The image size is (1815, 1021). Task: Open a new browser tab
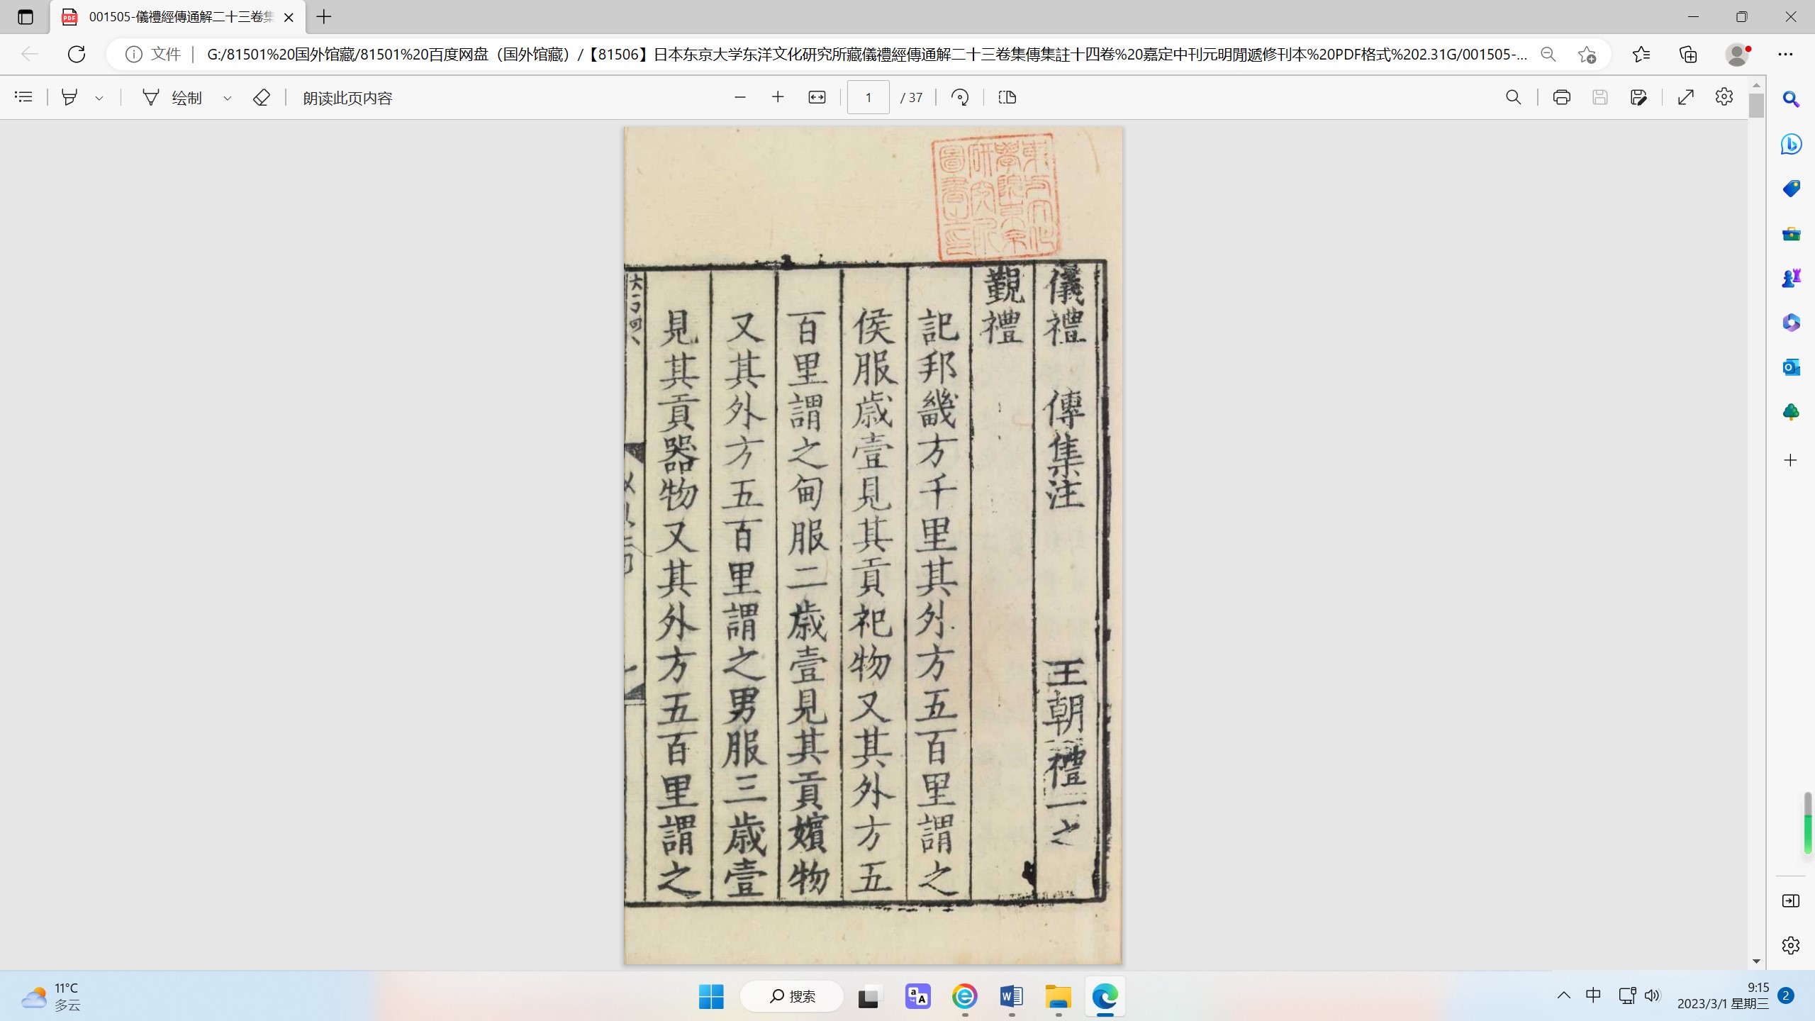pos(324,17)
